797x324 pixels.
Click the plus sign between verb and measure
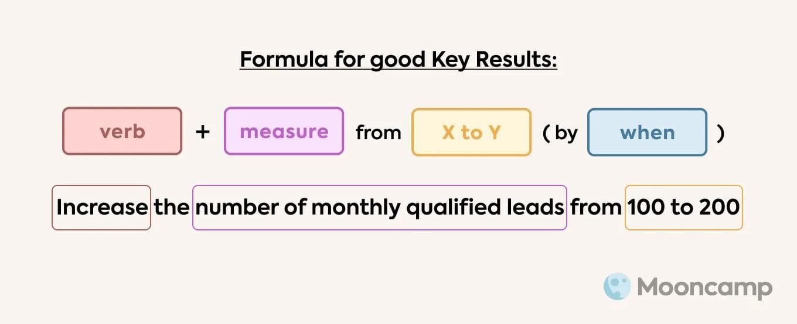pyautogui.click(x=202, y=132)
